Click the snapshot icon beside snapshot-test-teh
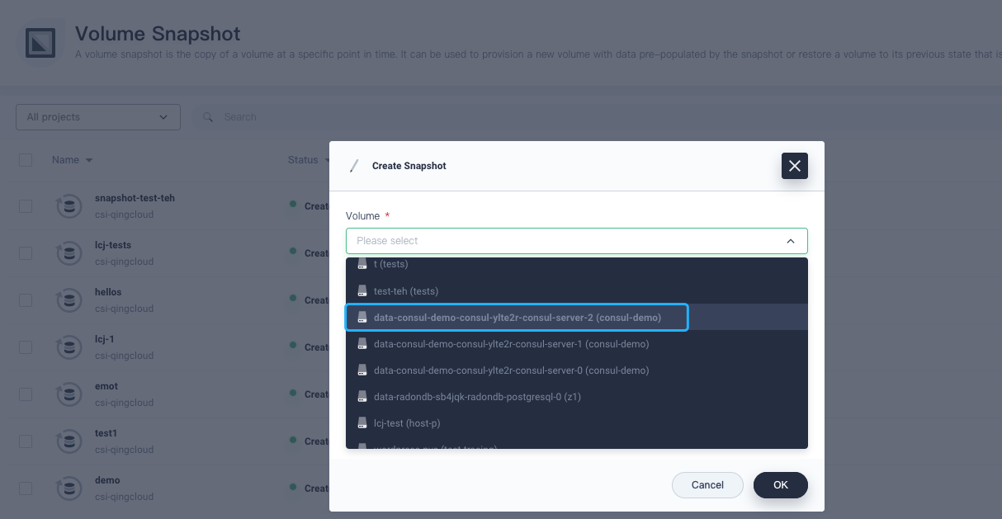1002x519 pixels. pyautogui.click(x=69, y=205)
